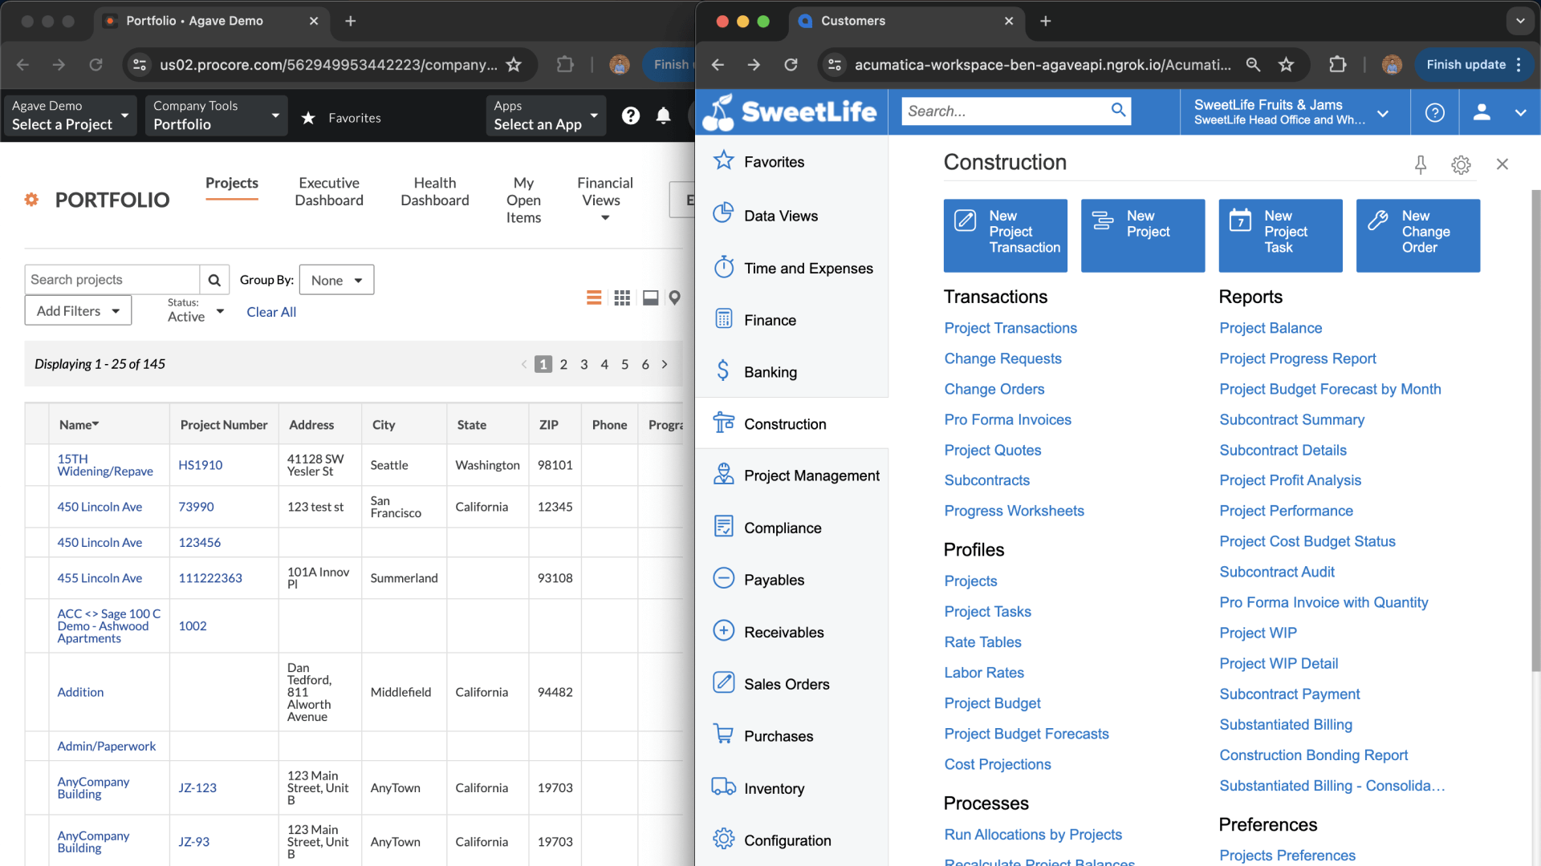The image size is (1541, 866).
Task: Open Receivables plus-circle icon
Action: 723,631
